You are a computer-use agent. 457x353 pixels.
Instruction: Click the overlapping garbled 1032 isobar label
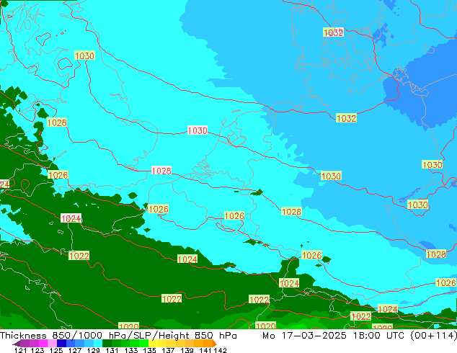[333, 32]
